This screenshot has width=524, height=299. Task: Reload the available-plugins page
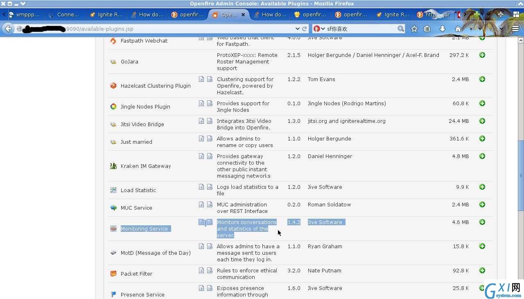(x=304, y=29)
